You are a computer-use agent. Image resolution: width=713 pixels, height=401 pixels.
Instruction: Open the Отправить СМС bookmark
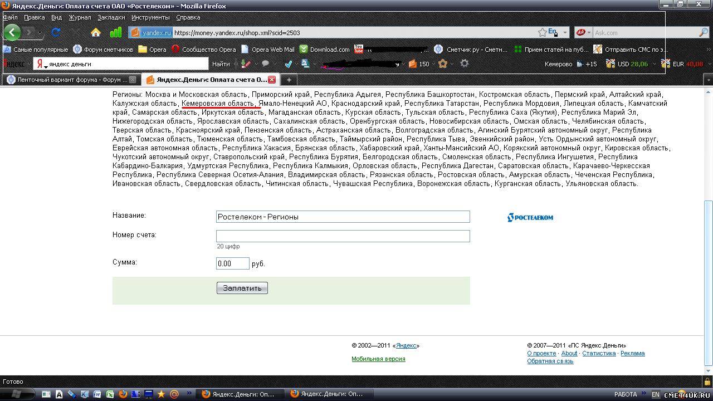tap(631, 49)
